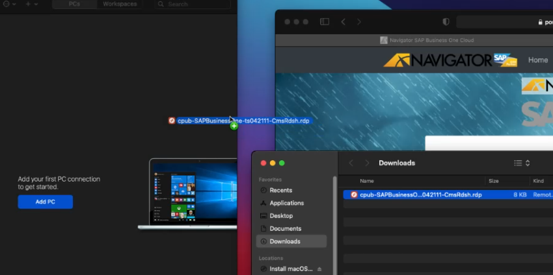This screenshot has height=275, width=553.
Task: Click the Downloads icon in Finder sidebar
Action: pos(263,241)
